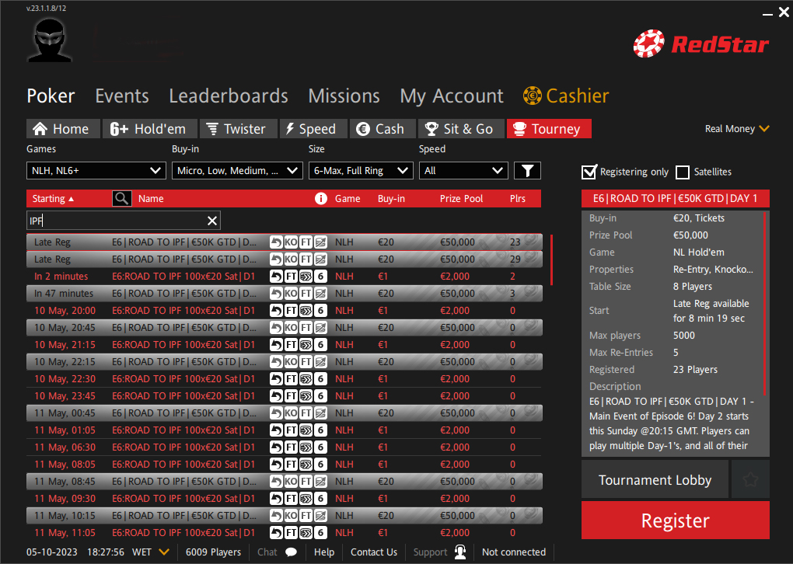Open the name search magnifier icon
The height and width of the screenshot is (564, 793).
pyautogui.click(x=122, y=199)
